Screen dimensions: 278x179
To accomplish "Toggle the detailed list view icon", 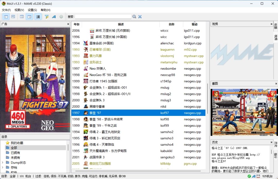I will click(29, 16).
